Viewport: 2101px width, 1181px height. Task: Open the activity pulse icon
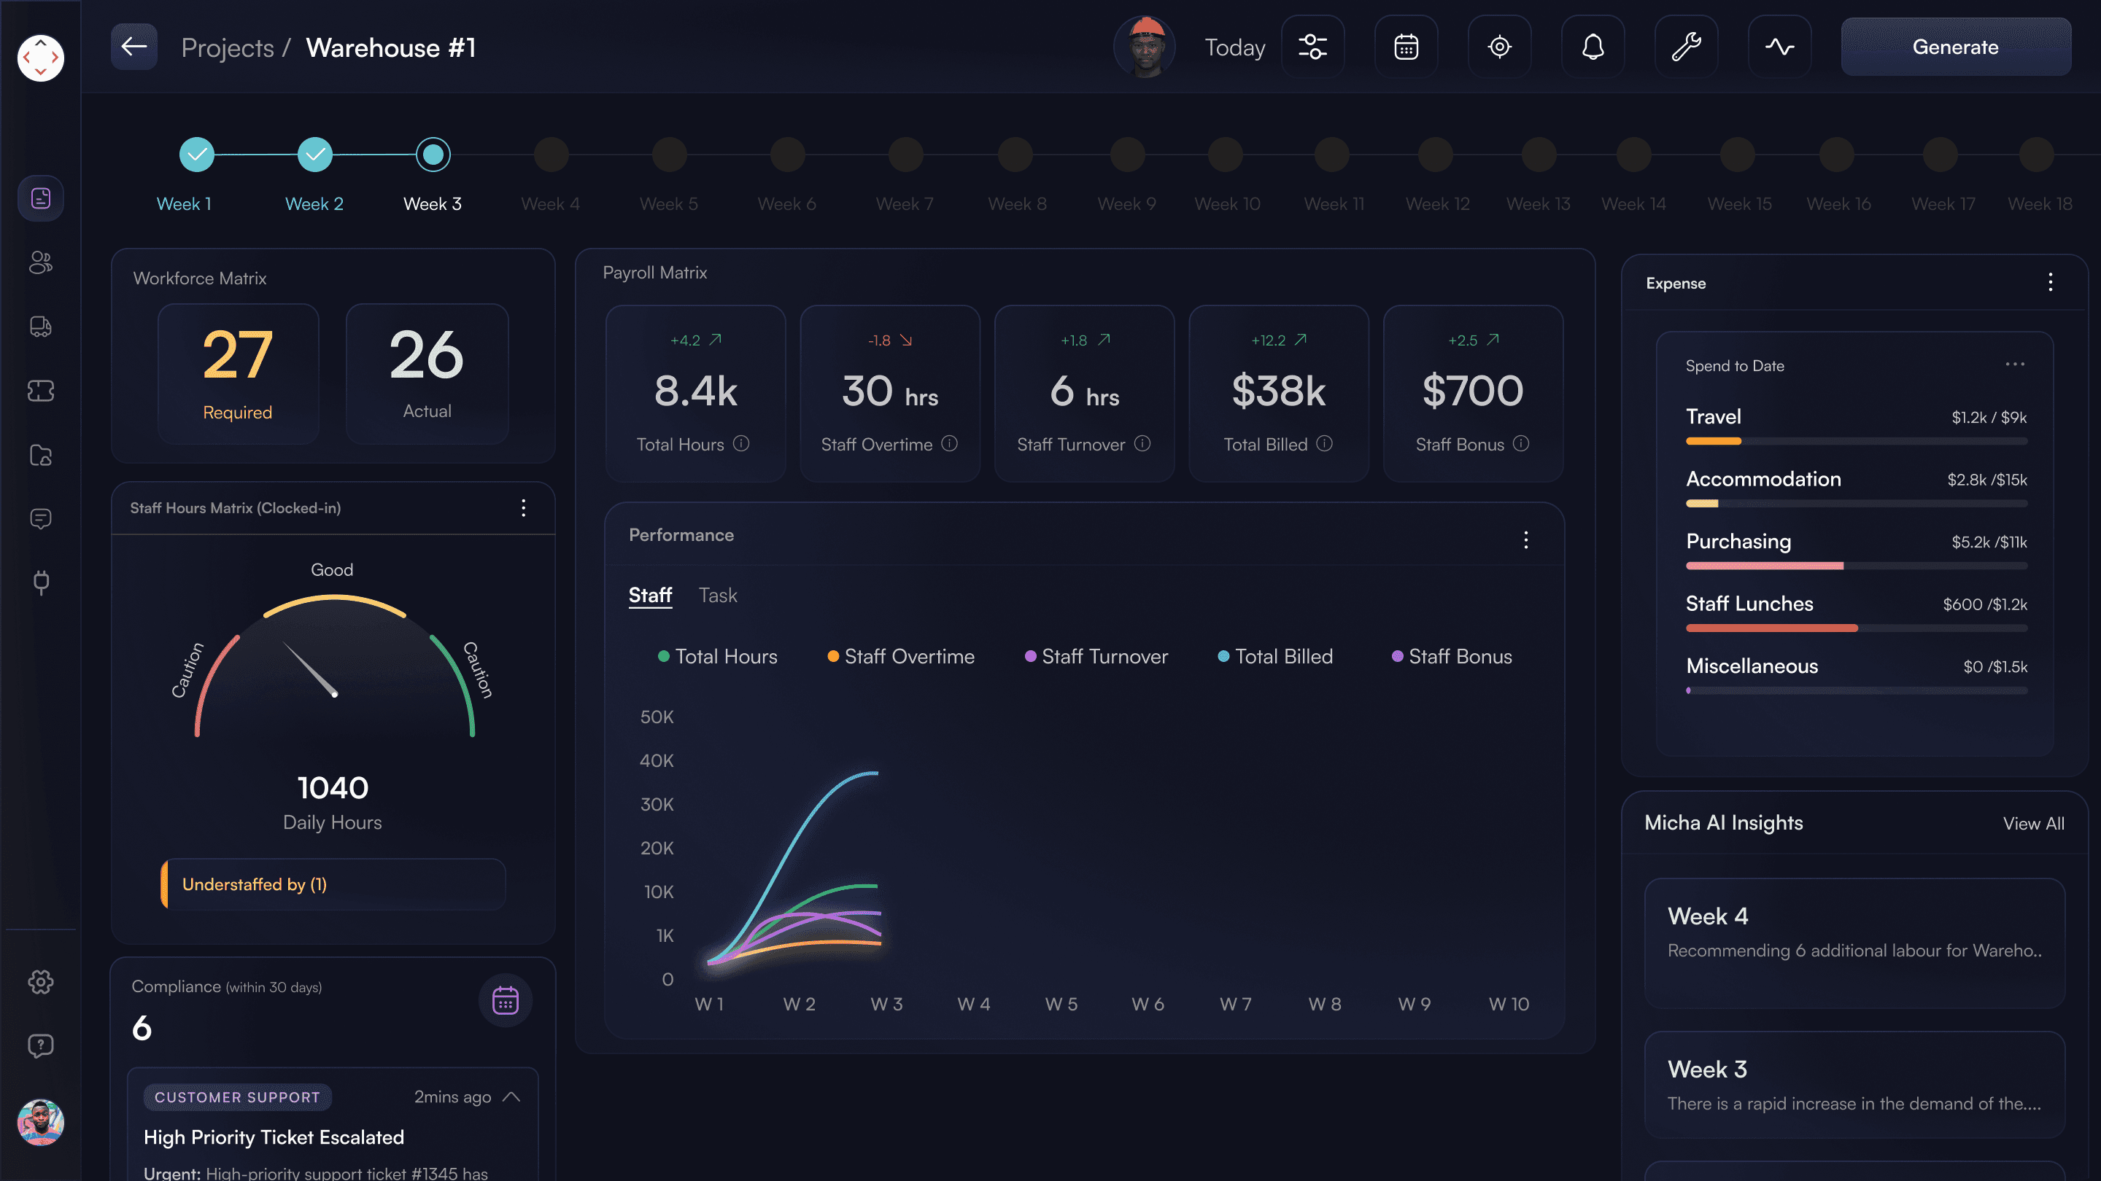click(x=1780, y=47)
